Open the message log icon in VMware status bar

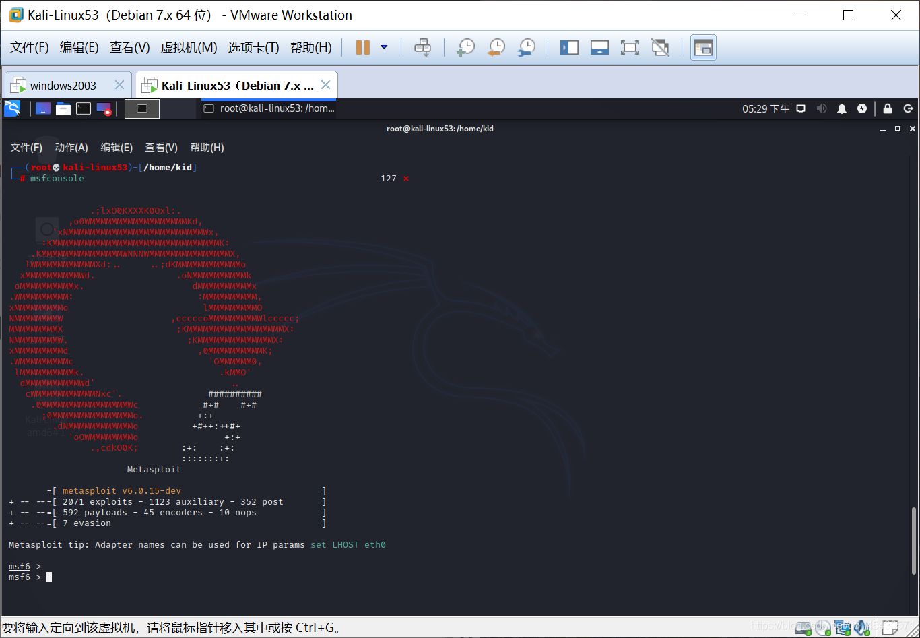[890, 628]
